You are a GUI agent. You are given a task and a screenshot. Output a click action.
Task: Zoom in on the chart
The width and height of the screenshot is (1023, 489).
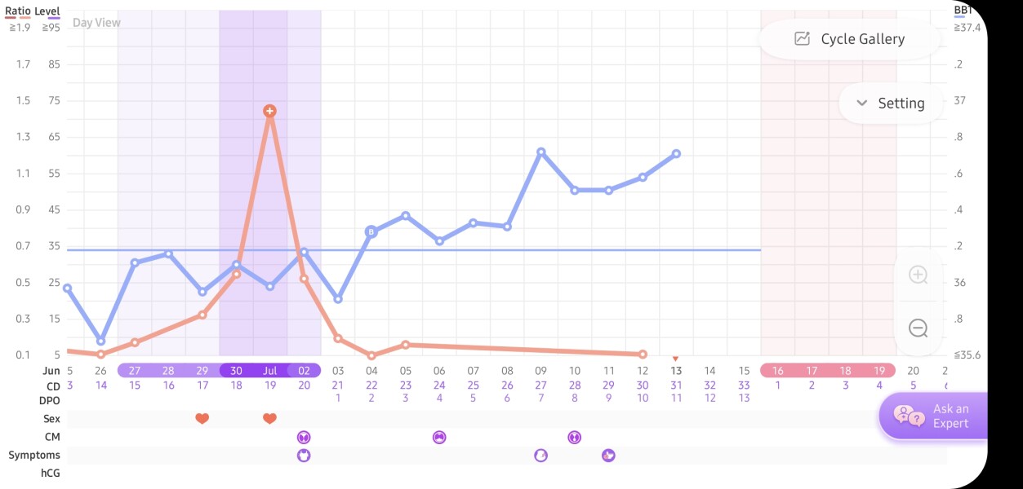(x=918, y=275)
